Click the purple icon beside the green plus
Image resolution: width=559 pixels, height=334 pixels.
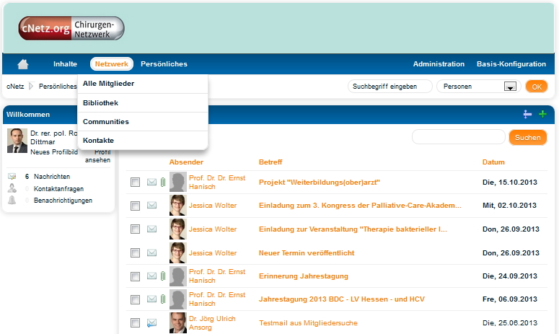tap(527, 114)
